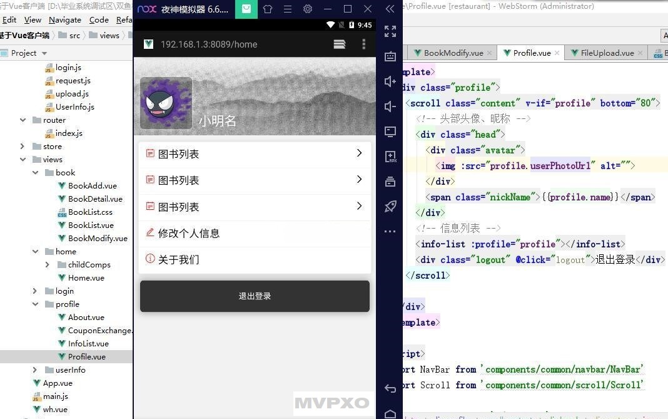This screenshot has height=419, width=668.
Task: Decrease volume in Nox sidebar
Action: 390,106
